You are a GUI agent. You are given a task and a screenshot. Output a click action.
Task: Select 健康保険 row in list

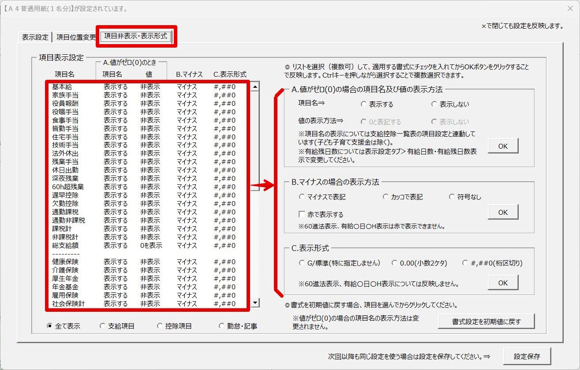click(x=149, y=262)
